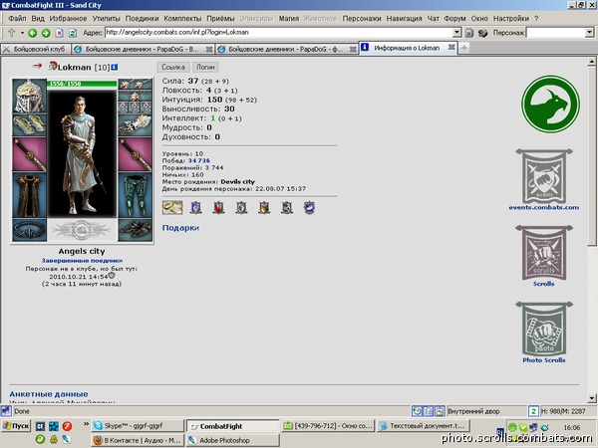This screenshot has width=598, height=448.
Task: Click the green goat zodiac emblem
Action: click(550, 104)
